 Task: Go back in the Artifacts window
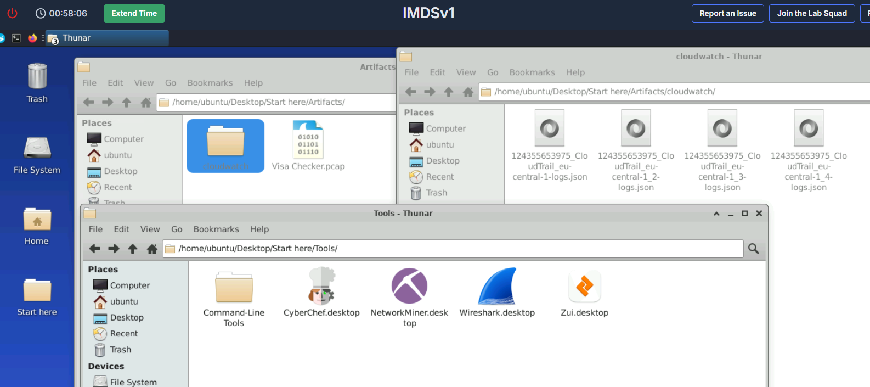pos(89,102)
